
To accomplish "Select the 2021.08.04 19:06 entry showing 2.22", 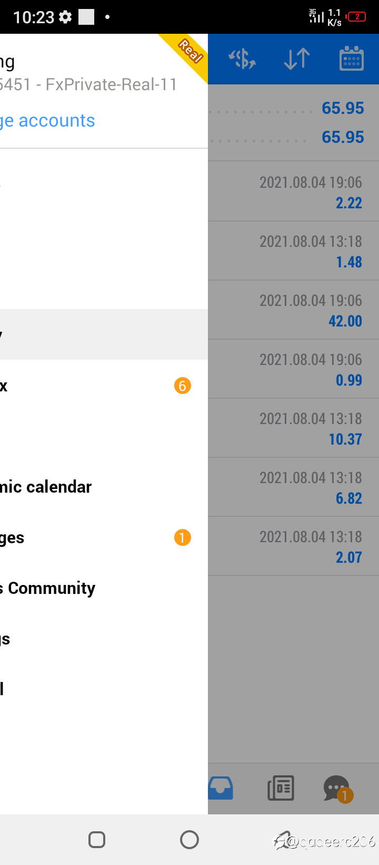I will point(294,191).
